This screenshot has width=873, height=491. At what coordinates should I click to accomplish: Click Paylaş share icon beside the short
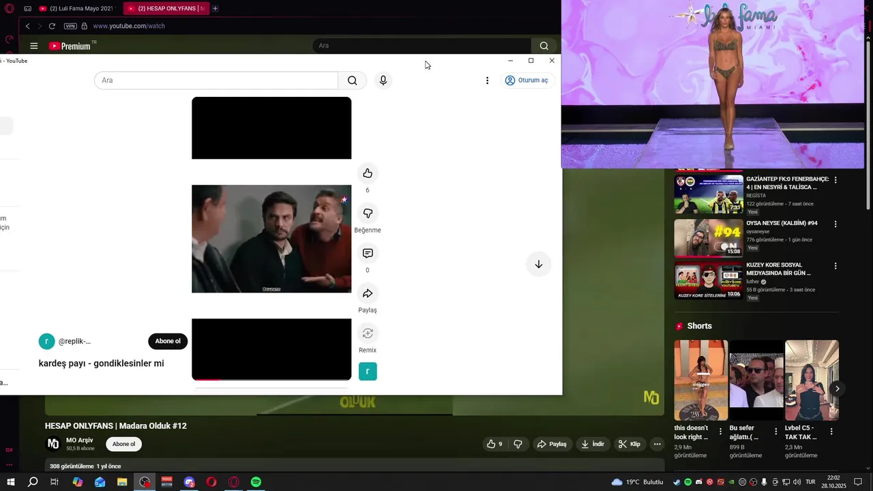[368, 293]
